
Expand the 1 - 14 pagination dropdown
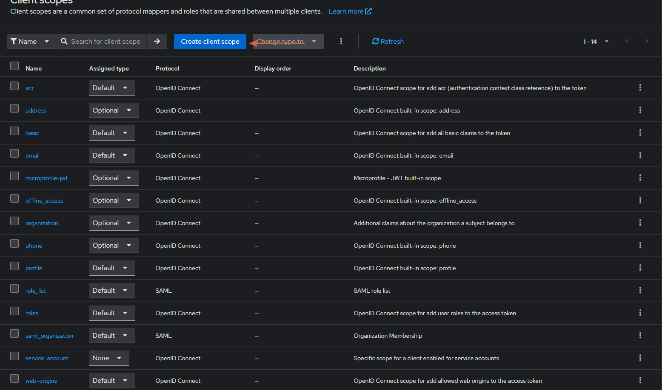[x=596, y=41]
